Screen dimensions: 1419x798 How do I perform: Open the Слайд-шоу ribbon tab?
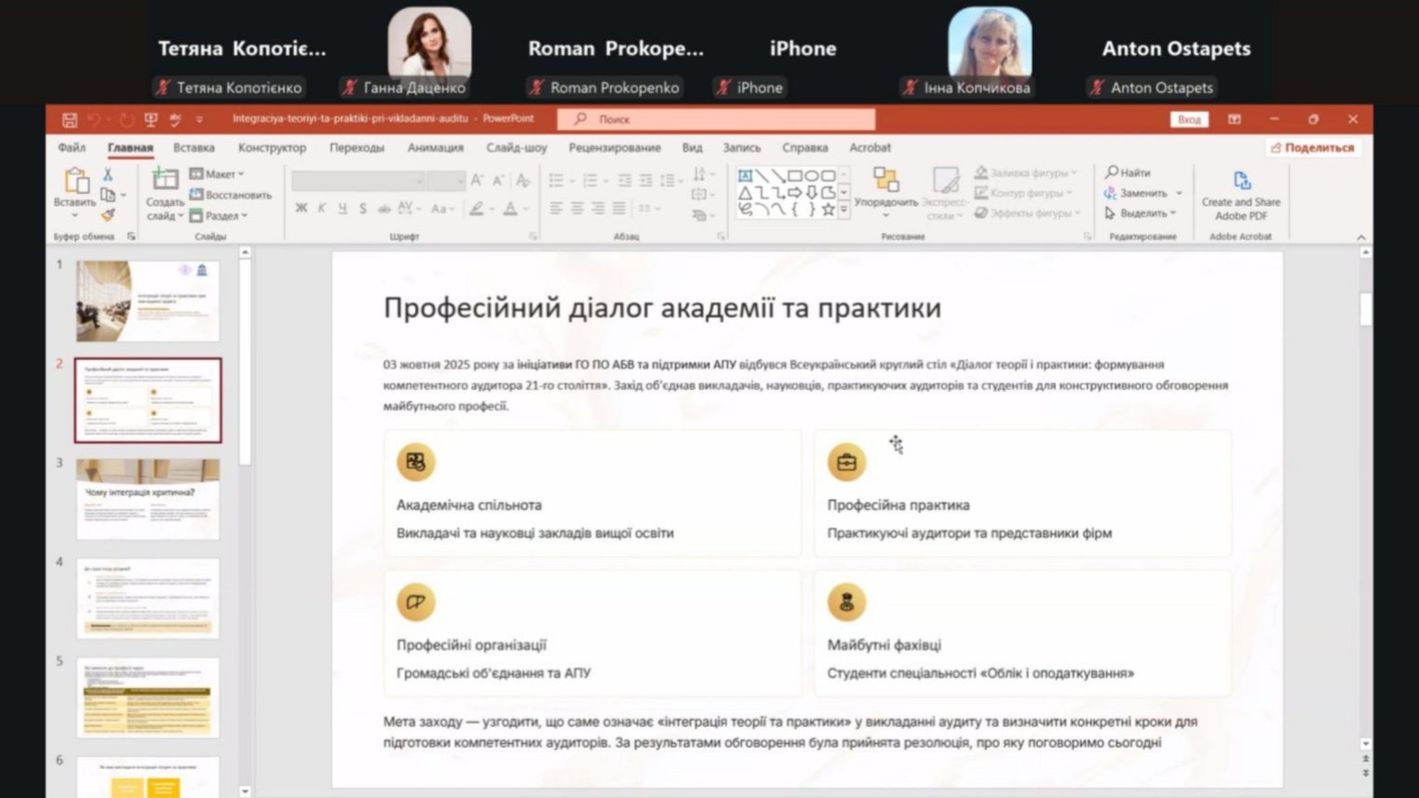point(516,148)
